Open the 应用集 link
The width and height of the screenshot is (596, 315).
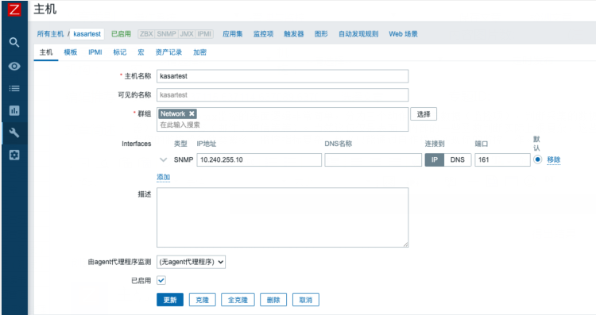coord(232,34)
